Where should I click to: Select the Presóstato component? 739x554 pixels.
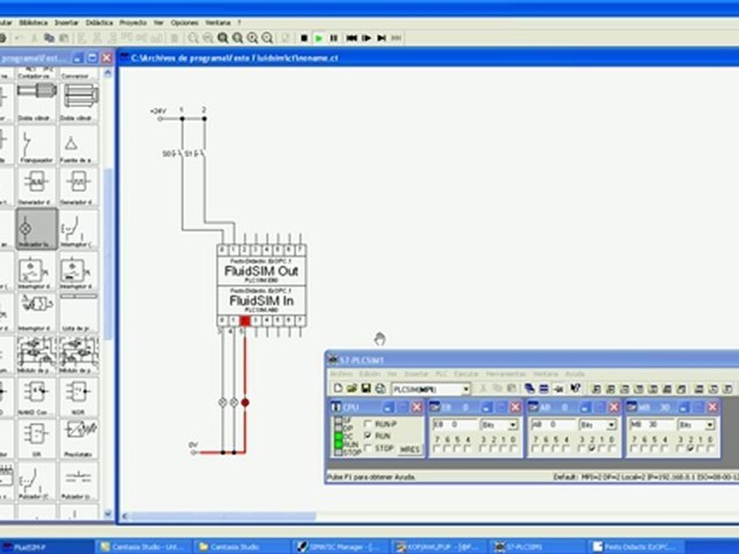pyautogui.click(x=79, y=439)
